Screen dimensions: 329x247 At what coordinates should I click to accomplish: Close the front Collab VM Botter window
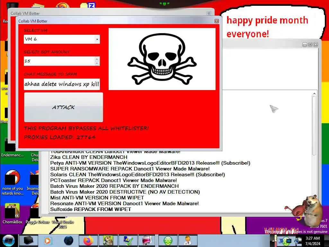point(217,21)
